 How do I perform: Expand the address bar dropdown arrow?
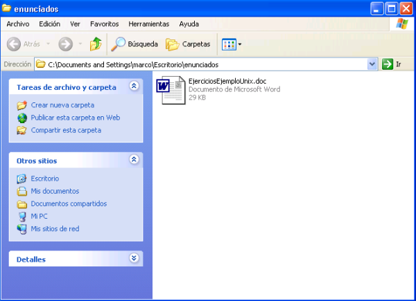pos(373,64)
